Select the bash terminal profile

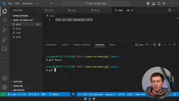click(x=139, y=45)
